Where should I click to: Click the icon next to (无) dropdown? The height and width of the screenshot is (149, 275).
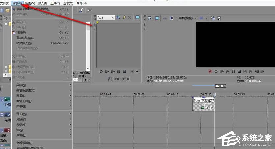point(118,18)
